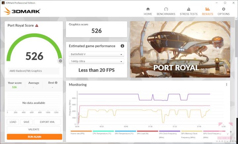Minimize the 3DMark window
Image resolution: width=238 pixels, height=144 pixels.
[217, 3]
